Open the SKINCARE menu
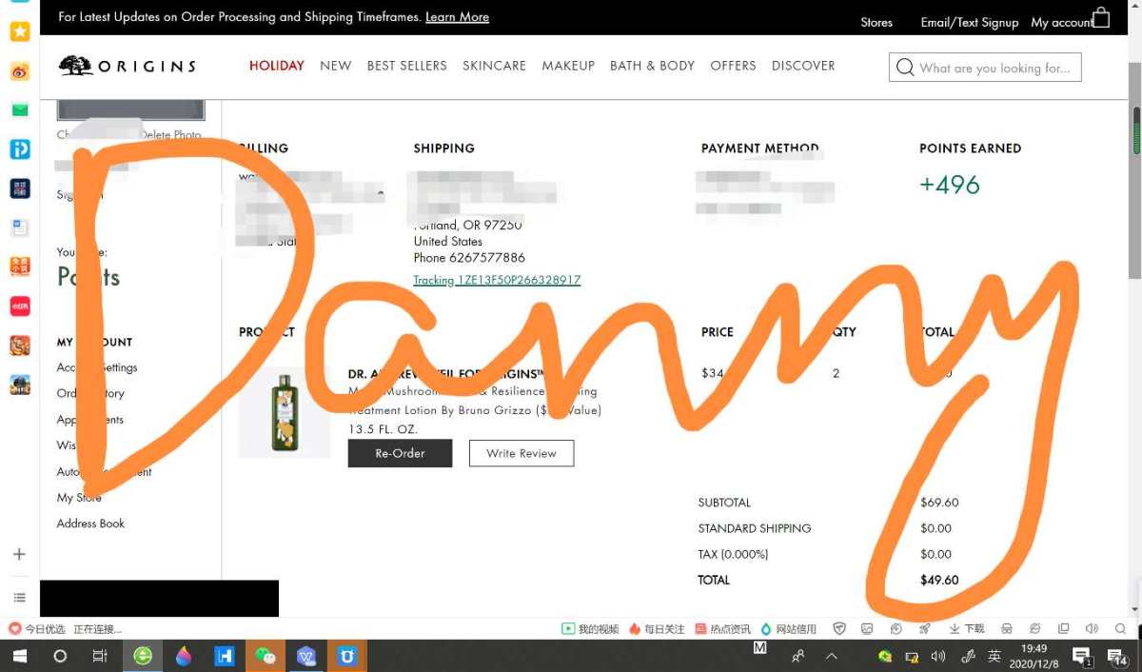1142x672 pixels. click(x=495, y=66)
